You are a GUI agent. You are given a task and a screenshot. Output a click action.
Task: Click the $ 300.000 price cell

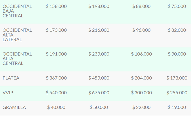(x=141, y=93)
